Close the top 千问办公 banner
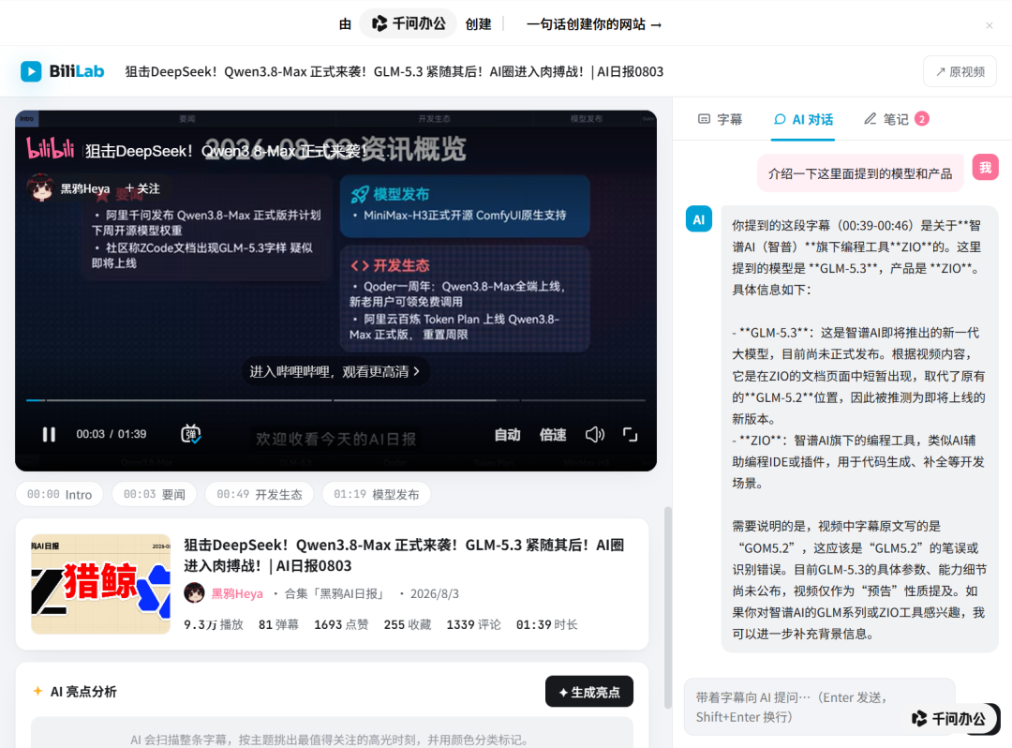This screenshot has height=748, width=1012. click(x=989, y=25)
